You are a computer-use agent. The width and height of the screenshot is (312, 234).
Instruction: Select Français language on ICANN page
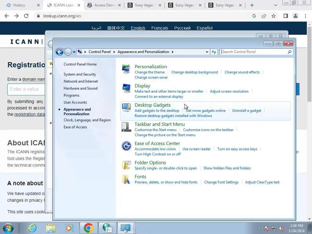(x=160, y=28)
